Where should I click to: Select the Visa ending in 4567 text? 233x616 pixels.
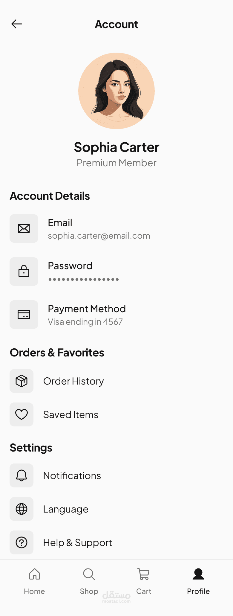(x=85, y=322)
